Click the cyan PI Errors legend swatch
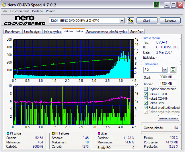Viewport: 185px width, 152px height. click(x=8, y=133)
